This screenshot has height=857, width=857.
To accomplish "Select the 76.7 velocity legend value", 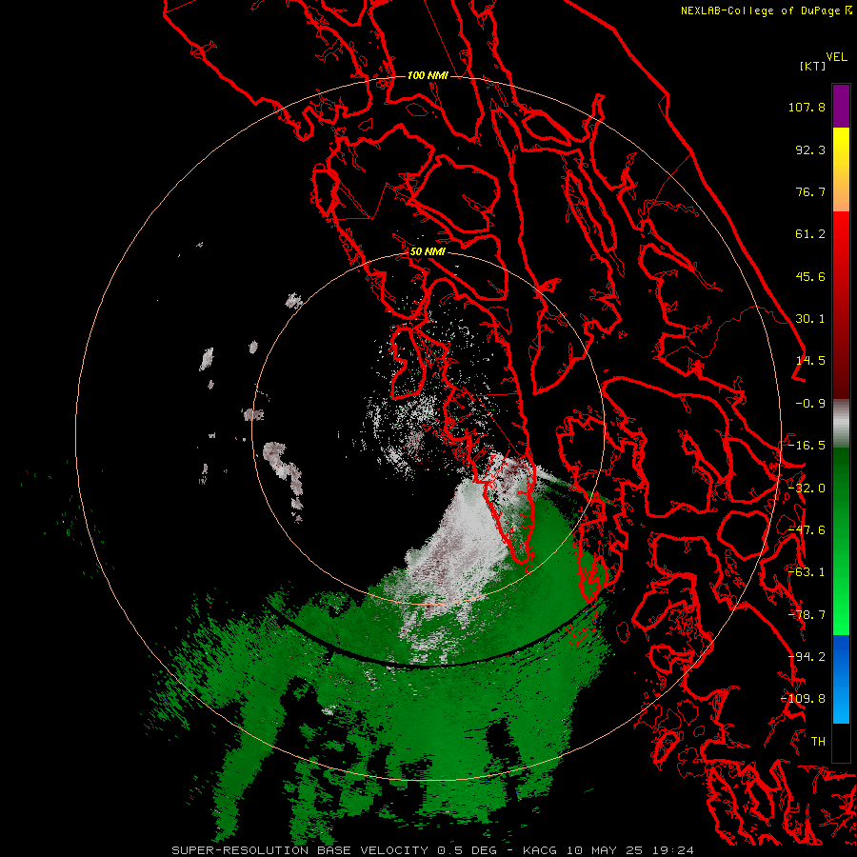I will [810, 191].
